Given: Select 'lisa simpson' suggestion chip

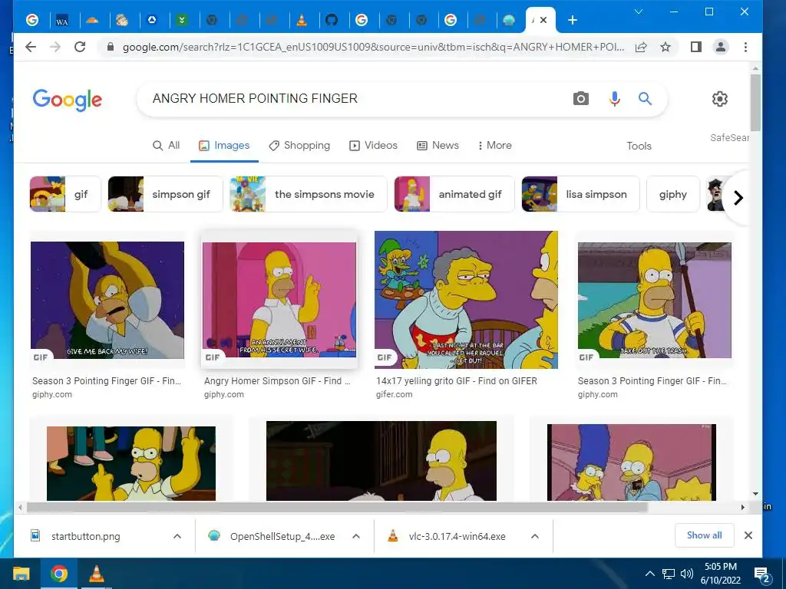Looking at the screenshot, I should click(x=580, y=194).
